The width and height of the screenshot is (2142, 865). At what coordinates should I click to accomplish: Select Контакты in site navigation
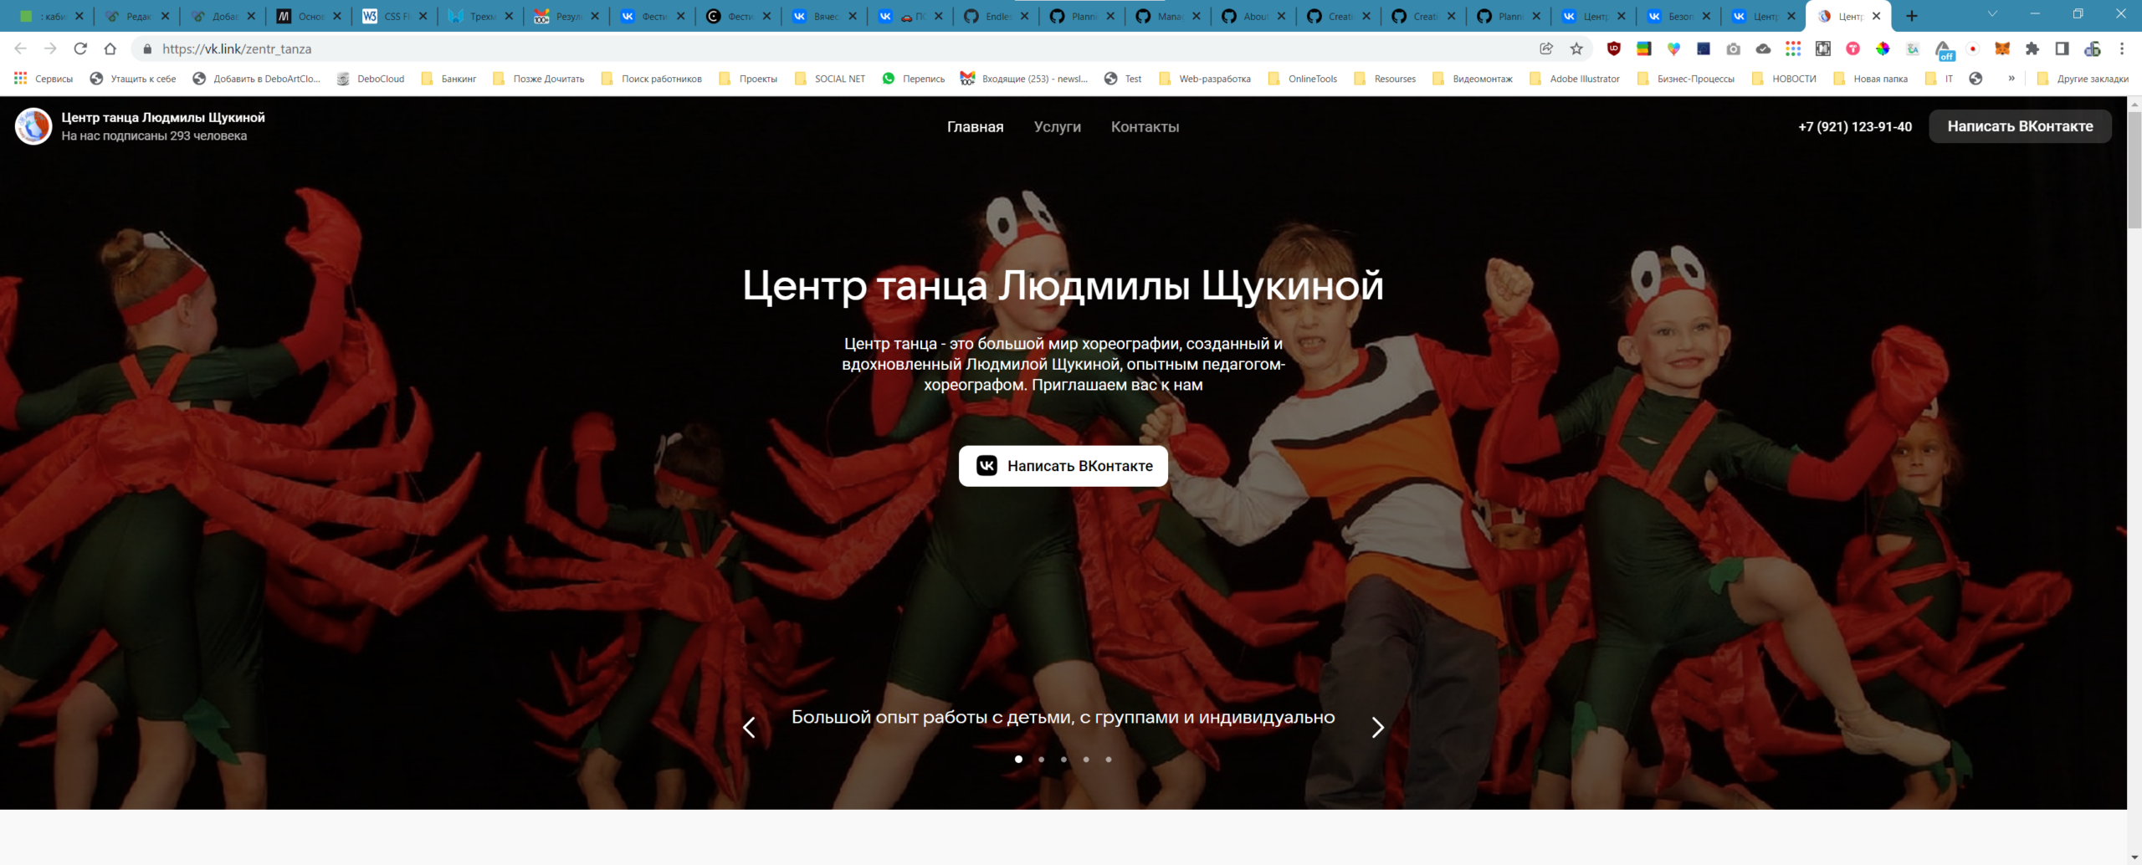pos(1145,126)
